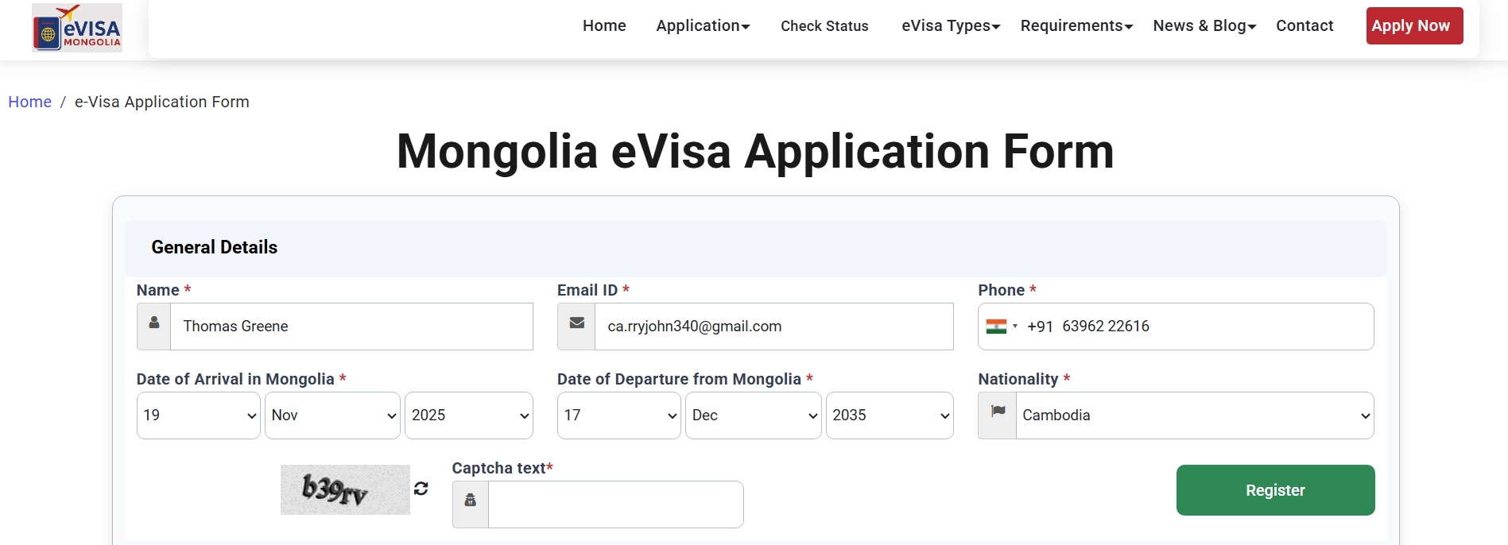Click the captcha refresh icon
The image size is (1508, 545).
point(421,489)
